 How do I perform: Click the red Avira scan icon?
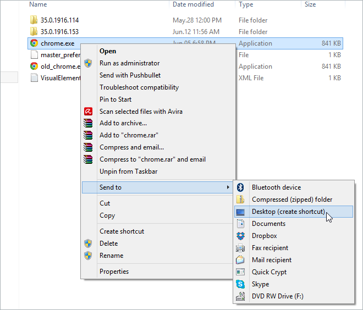pyautogui.click(x=88, y=112)
